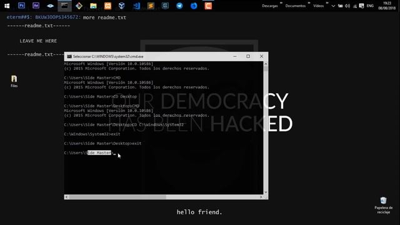Click the 'Seleccionar C:\WINDOWS\system32\cmd.exe' title text

108,56
